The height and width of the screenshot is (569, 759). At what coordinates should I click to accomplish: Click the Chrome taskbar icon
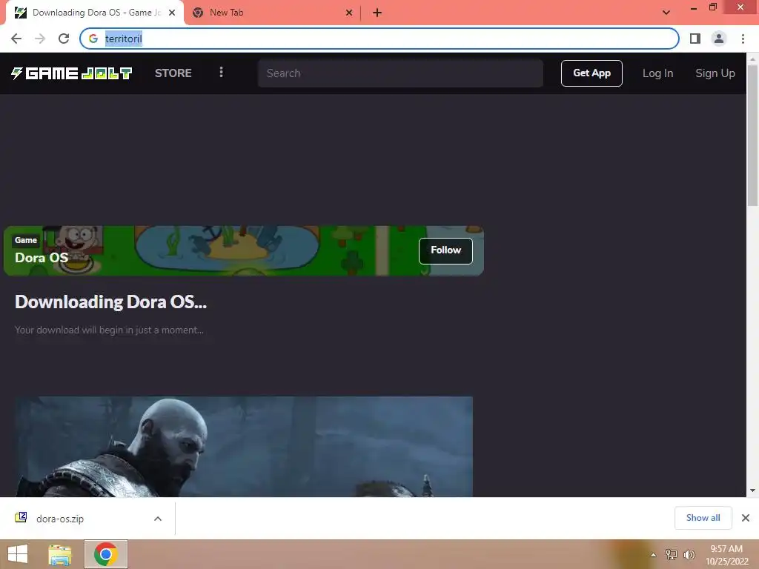(106, 554)
